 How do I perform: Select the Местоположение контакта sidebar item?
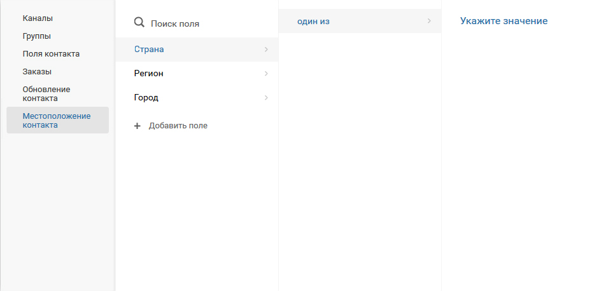click(56, 120)
